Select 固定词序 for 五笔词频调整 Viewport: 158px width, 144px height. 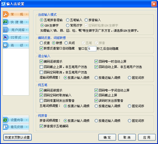pyautogui.click(x=136, y=106)
